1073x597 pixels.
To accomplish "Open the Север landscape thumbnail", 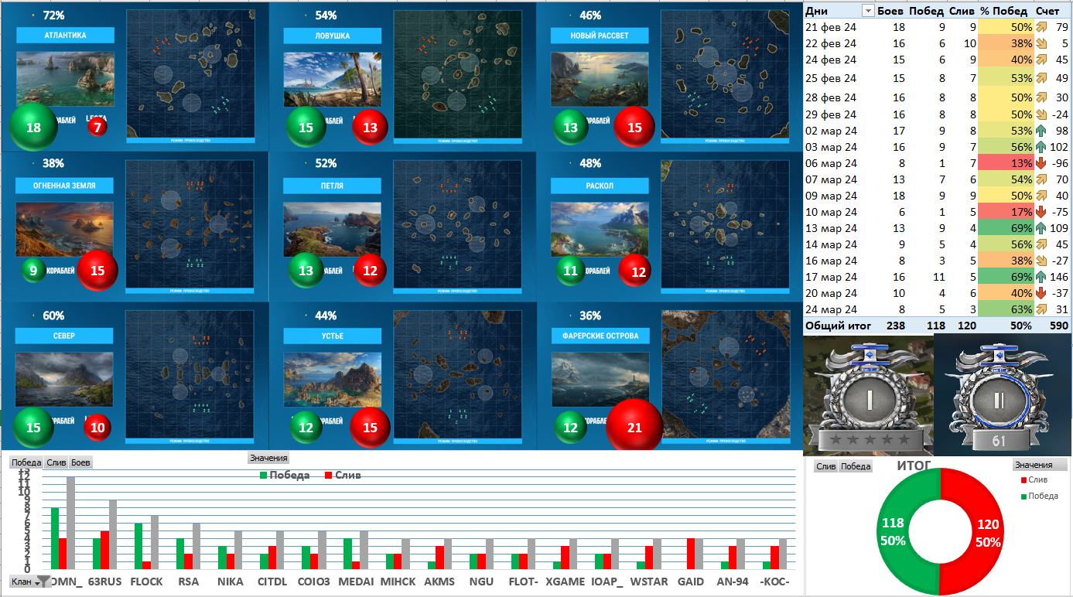I will 64,380.
